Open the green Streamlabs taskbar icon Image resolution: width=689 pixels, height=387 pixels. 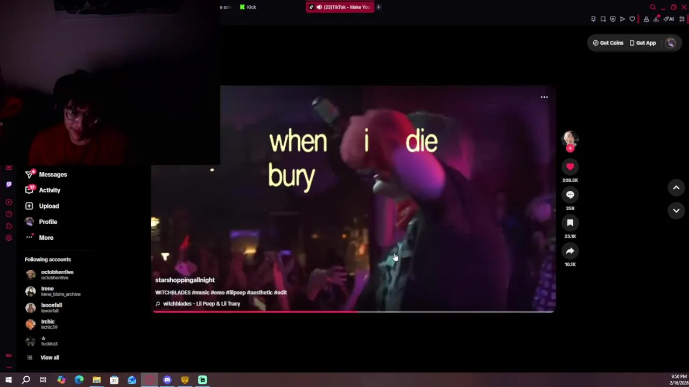point(202,380)
